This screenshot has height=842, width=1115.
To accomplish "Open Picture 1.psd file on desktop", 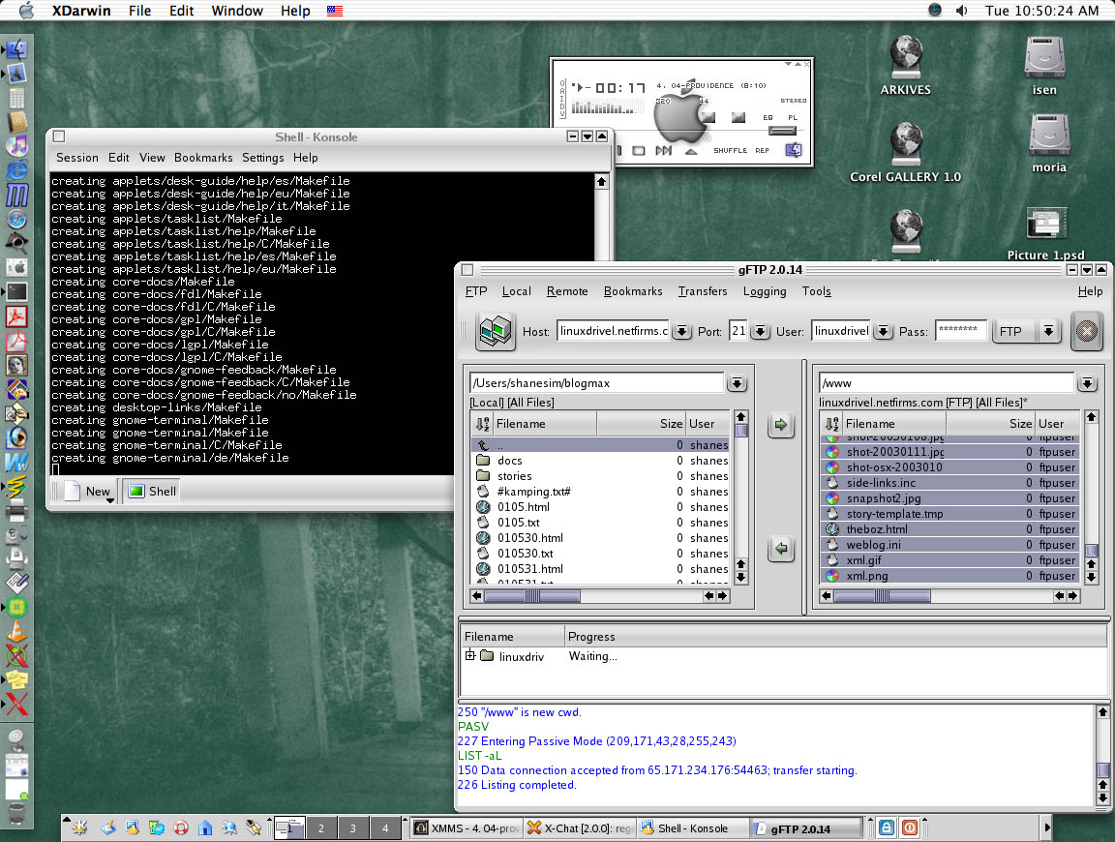I will (x=1045, y=234).
